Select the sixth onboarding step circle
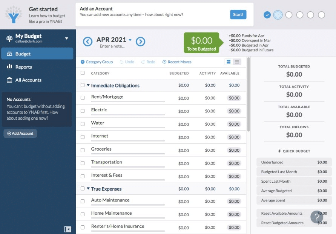The height and width of the screenshot is (234, 336). (x=321, y=15)
